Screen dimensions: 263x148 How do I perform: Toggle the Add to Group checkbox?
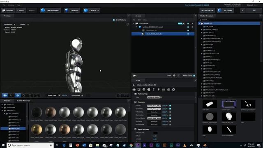194,76
